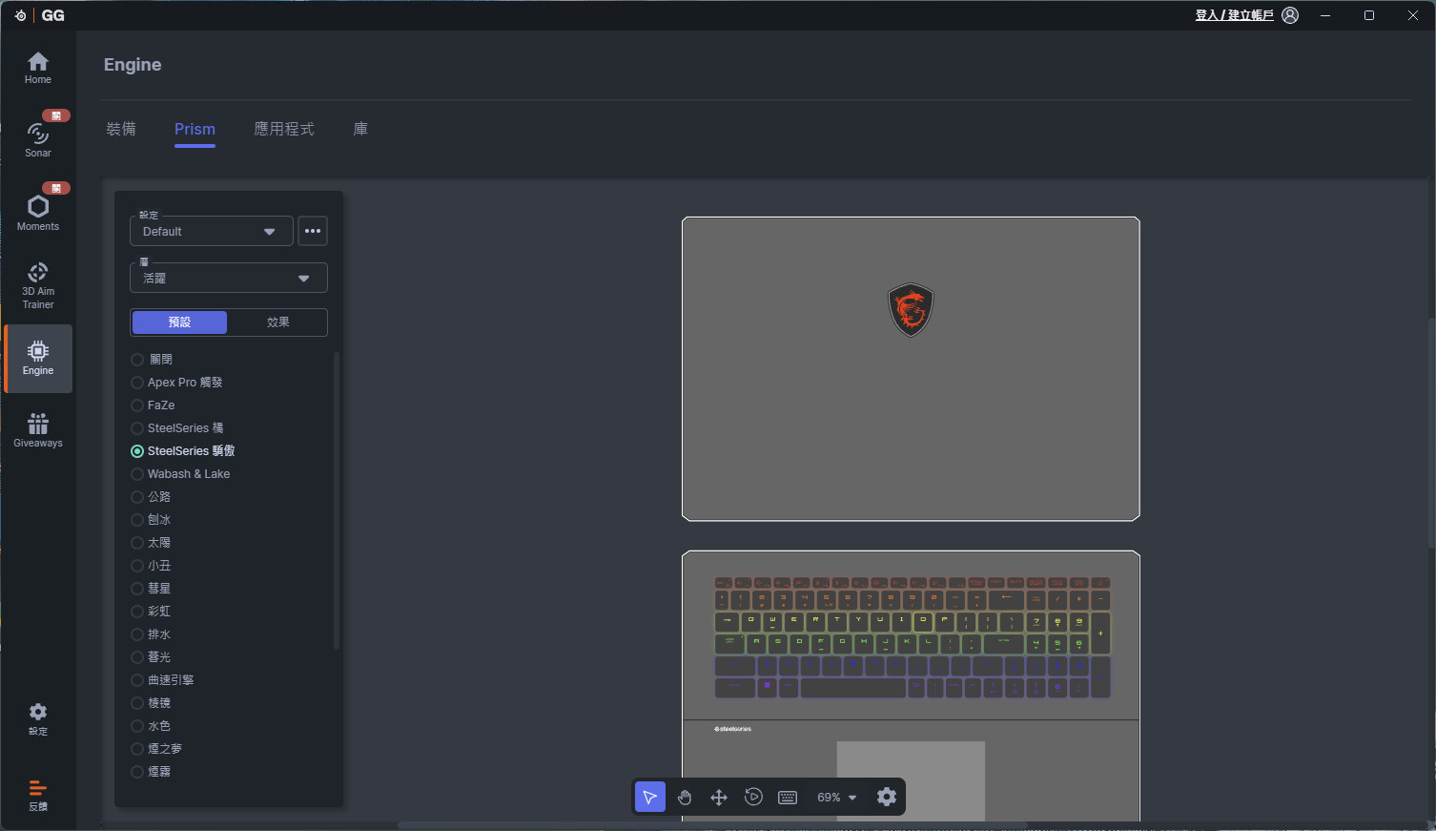Select the 效果 segment tab
Screen dimensions: 1436x831
click(x=277, y=322)
